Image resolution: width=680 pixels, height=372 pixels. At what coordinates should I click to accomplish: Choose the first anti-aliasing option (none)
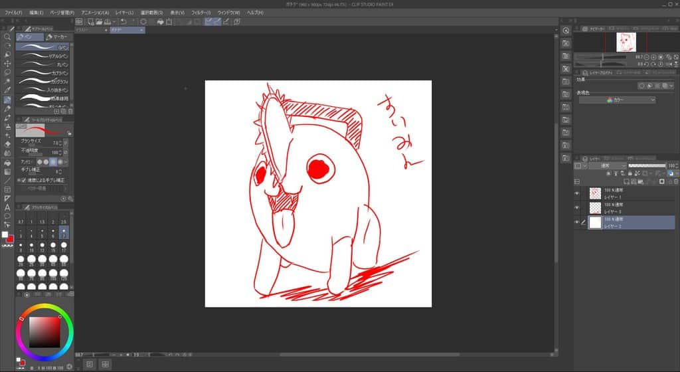pos(39,161)
